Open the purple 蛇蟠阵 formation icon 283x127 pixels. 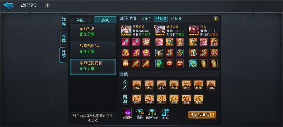tap(128, 113)
